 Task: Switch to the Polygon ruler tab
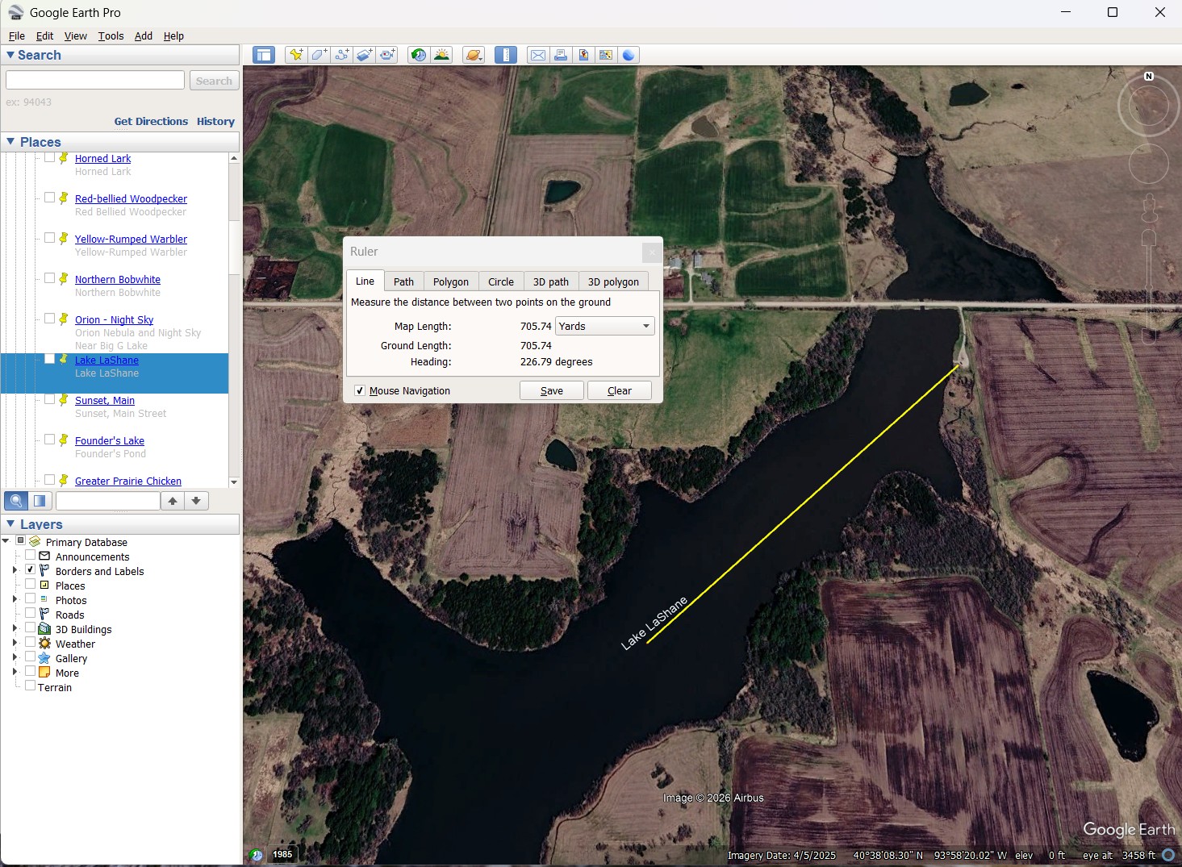click(450, 281)
